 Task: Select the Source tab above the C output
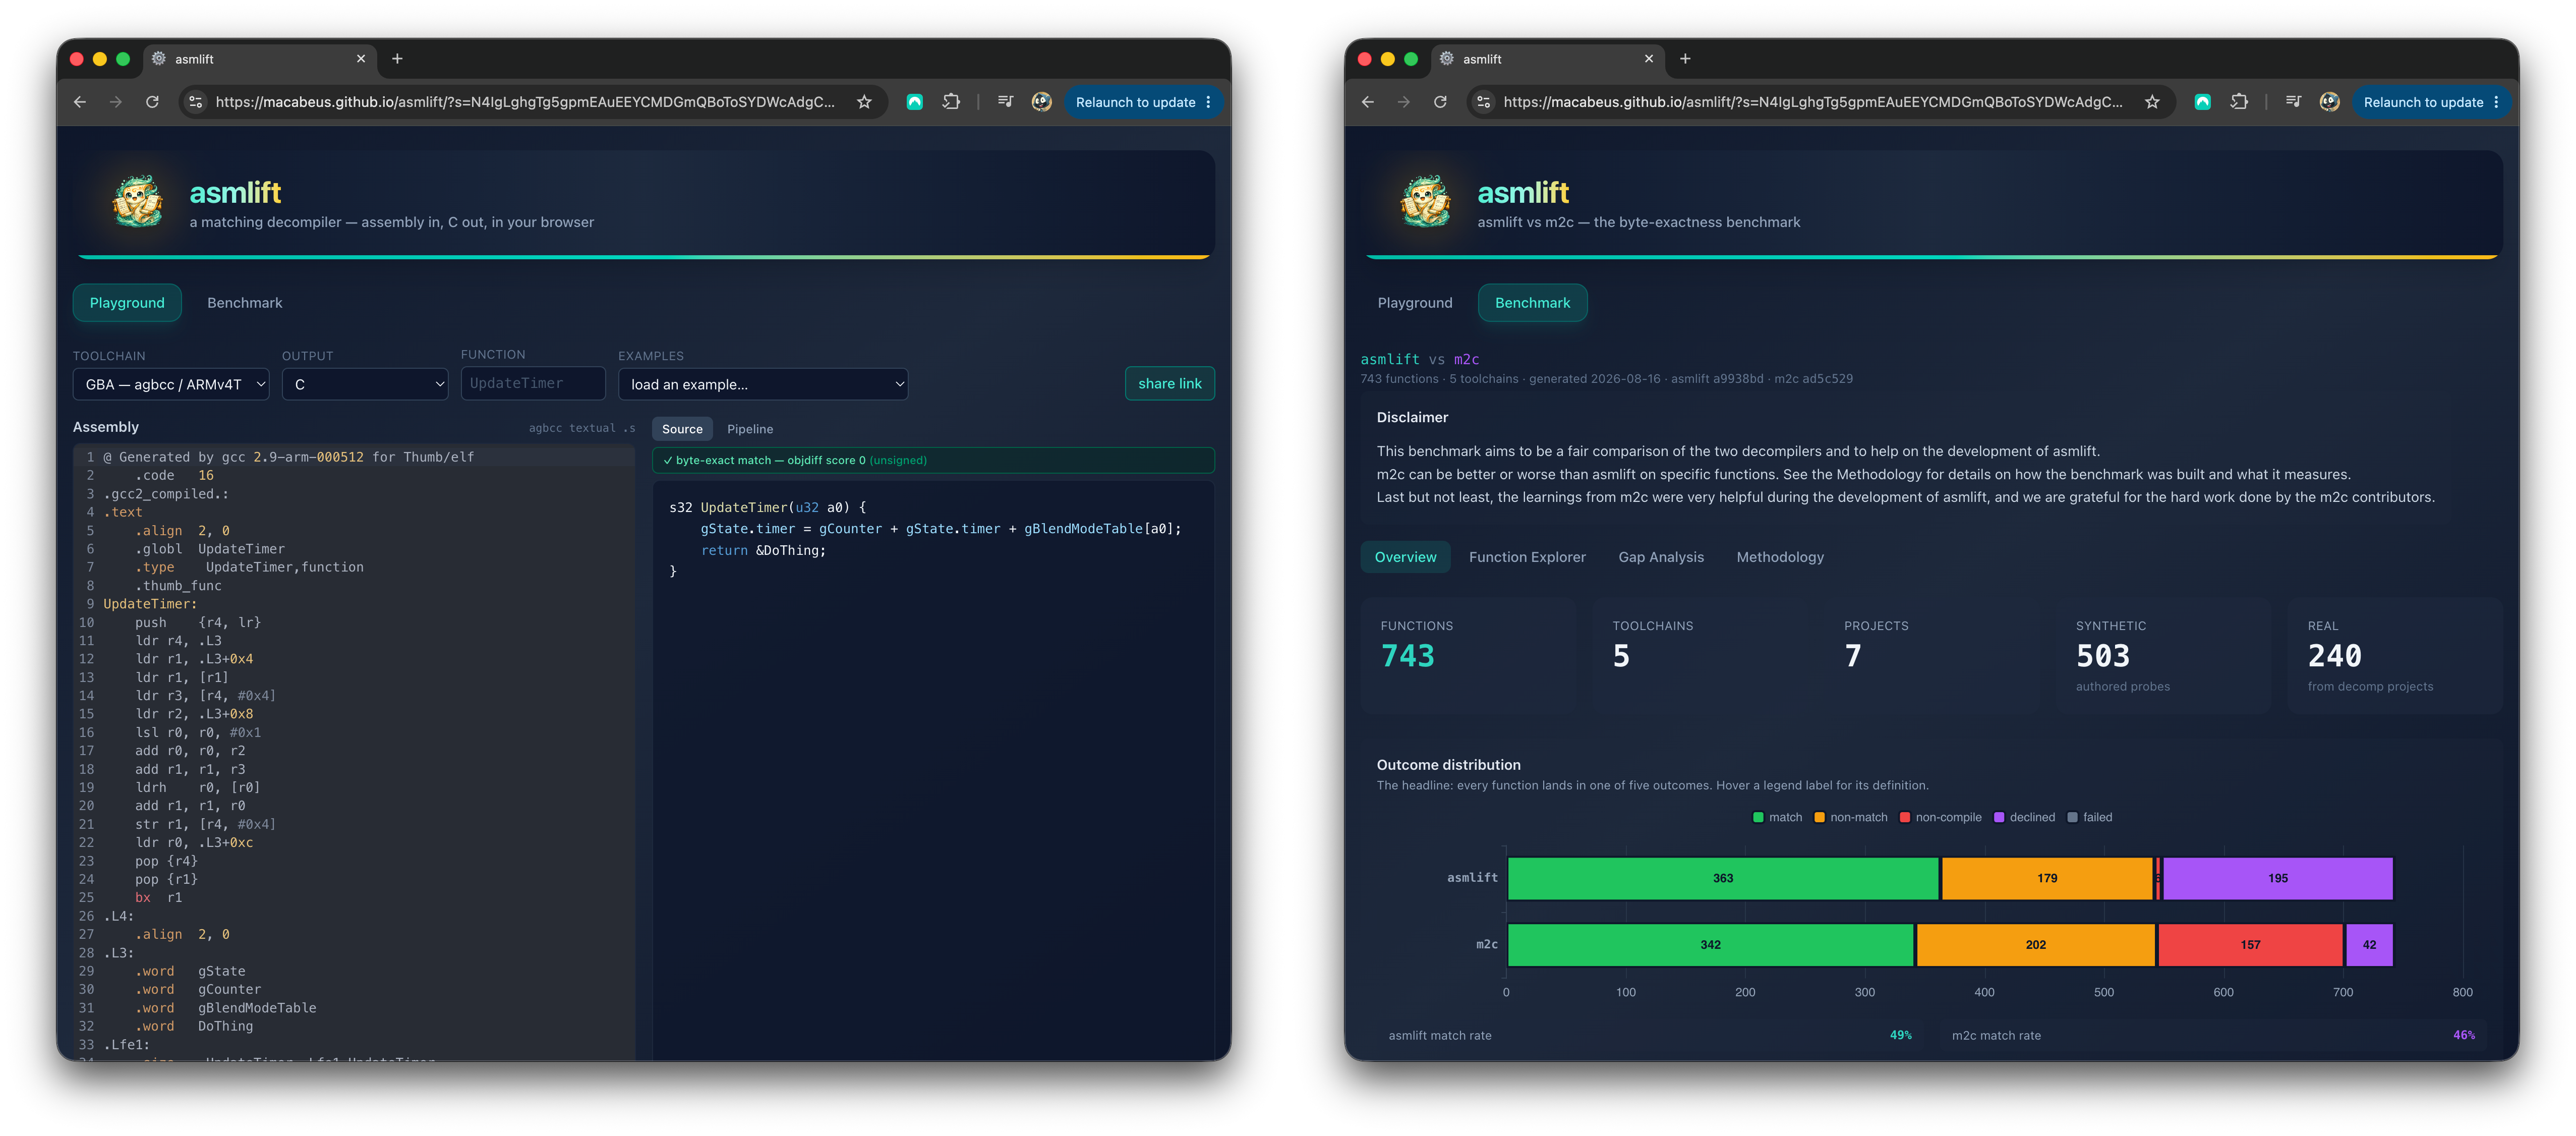click(682, 429)
